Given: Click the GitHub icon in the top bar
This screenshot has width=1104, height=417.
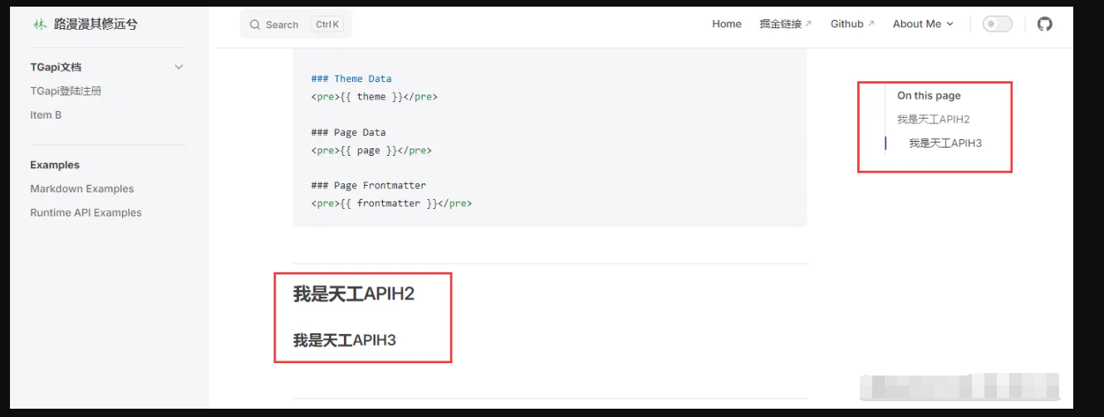Looking at the screenshot, I should pos(1044,24).
